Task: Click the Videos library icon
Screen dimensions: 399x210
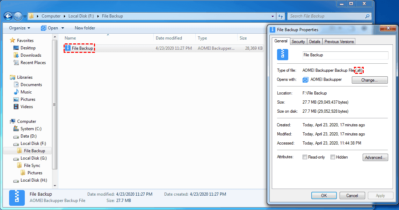Action: pos(16,107)
